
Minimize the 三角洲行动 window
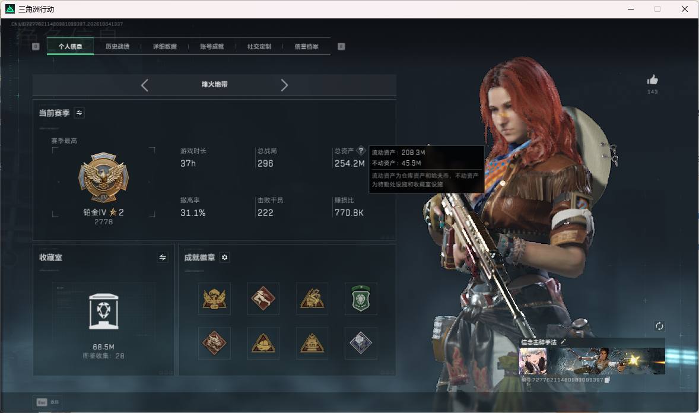[x=631, y=9]
